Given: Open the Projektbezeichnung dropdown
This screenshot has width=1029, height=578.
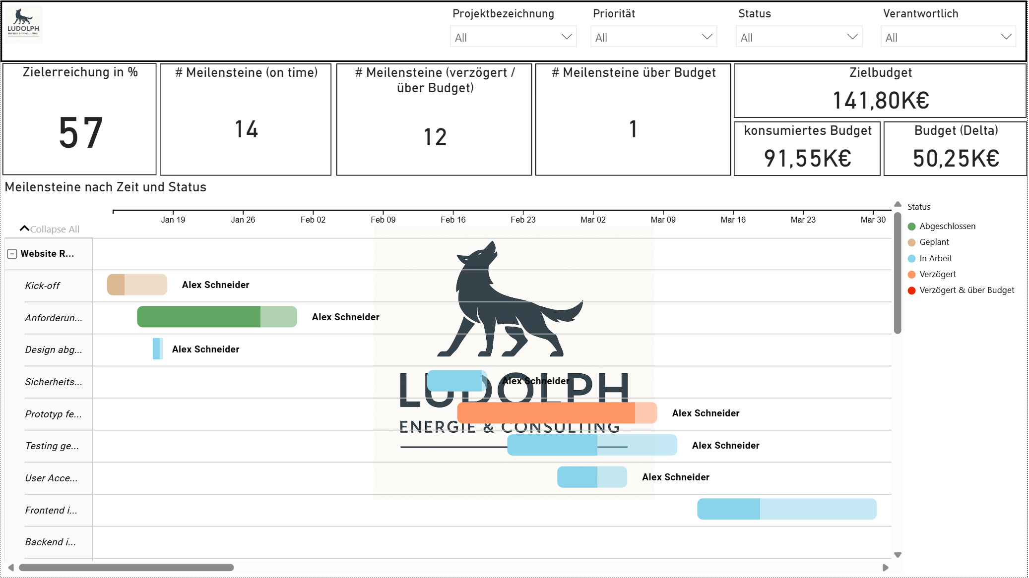Looking at the screenshot, I should pos(513,37).
